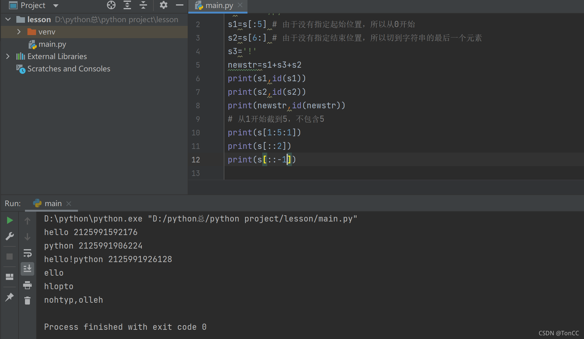The width and height of the screenshot is (584, 339).
Task: Hide the Project panel with minus icon
Action: click(x=180, y=5)
